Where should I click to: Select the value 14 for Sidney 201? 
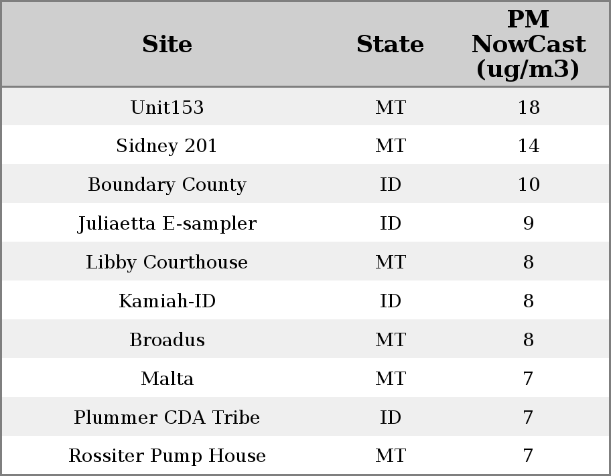528,146
